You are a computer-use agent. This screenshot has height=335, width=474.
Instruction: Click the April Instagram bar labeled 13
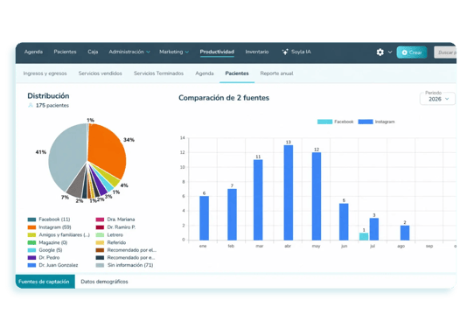click(289, 192)
